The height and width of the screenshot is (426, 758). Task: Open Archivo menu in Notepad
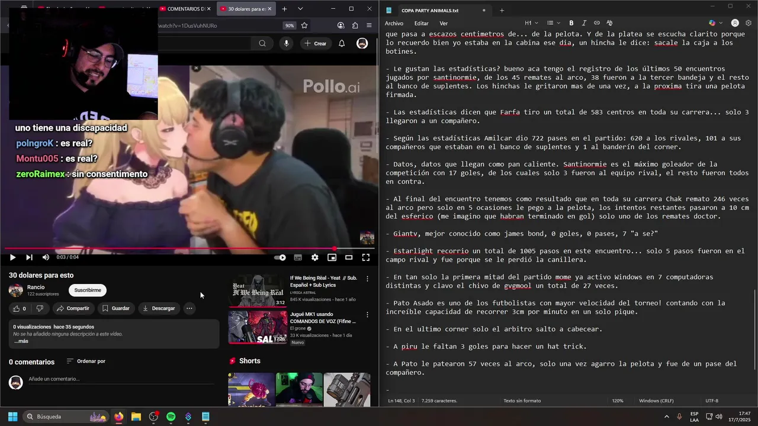coord(394,23)
